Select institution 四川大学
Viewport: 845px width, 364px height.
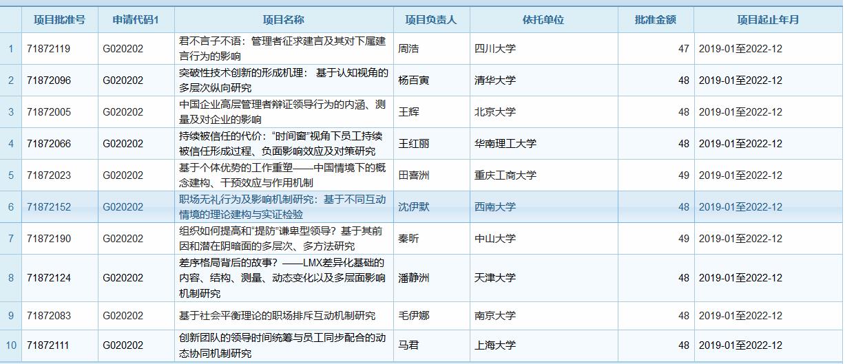pos(495,49)
